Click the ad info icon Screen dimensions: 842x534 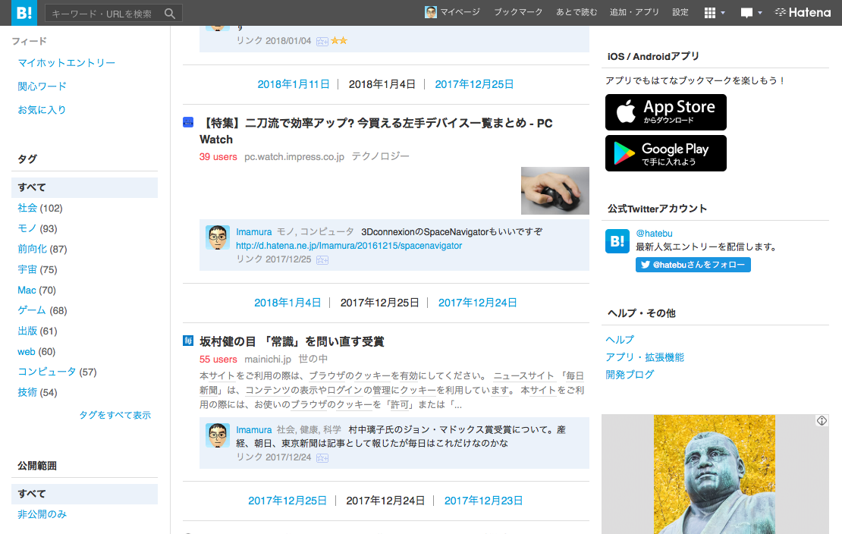pos(822,421)
